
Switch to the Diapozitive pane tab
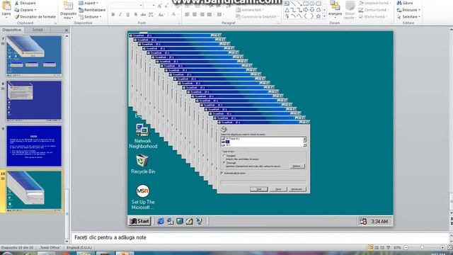coord(11,30)
